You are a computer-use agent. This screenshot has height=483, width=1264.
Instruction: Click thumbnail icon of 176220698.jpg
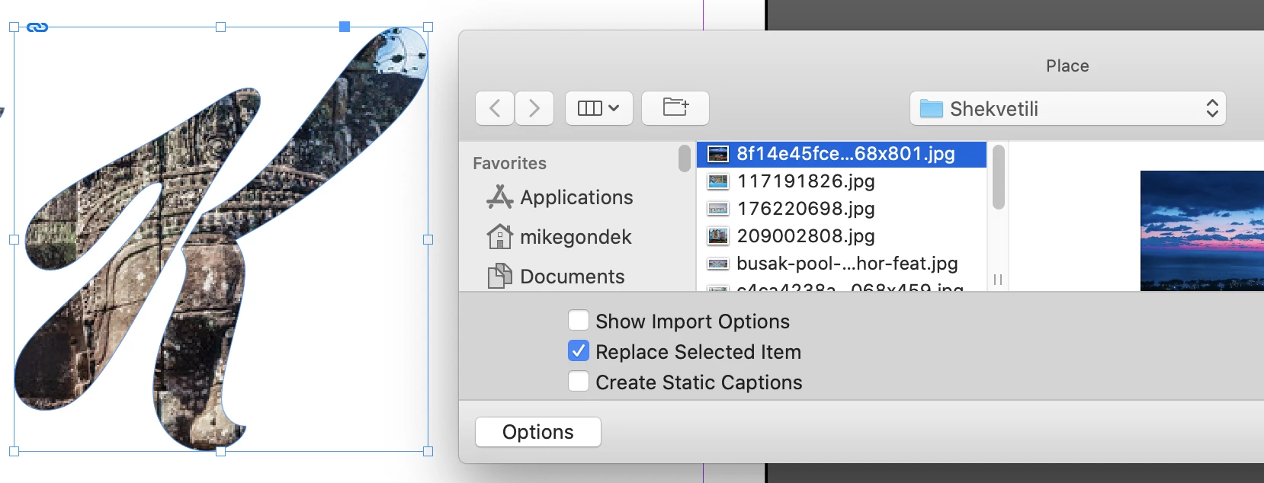pyautogui.click(x=718, y=209)
